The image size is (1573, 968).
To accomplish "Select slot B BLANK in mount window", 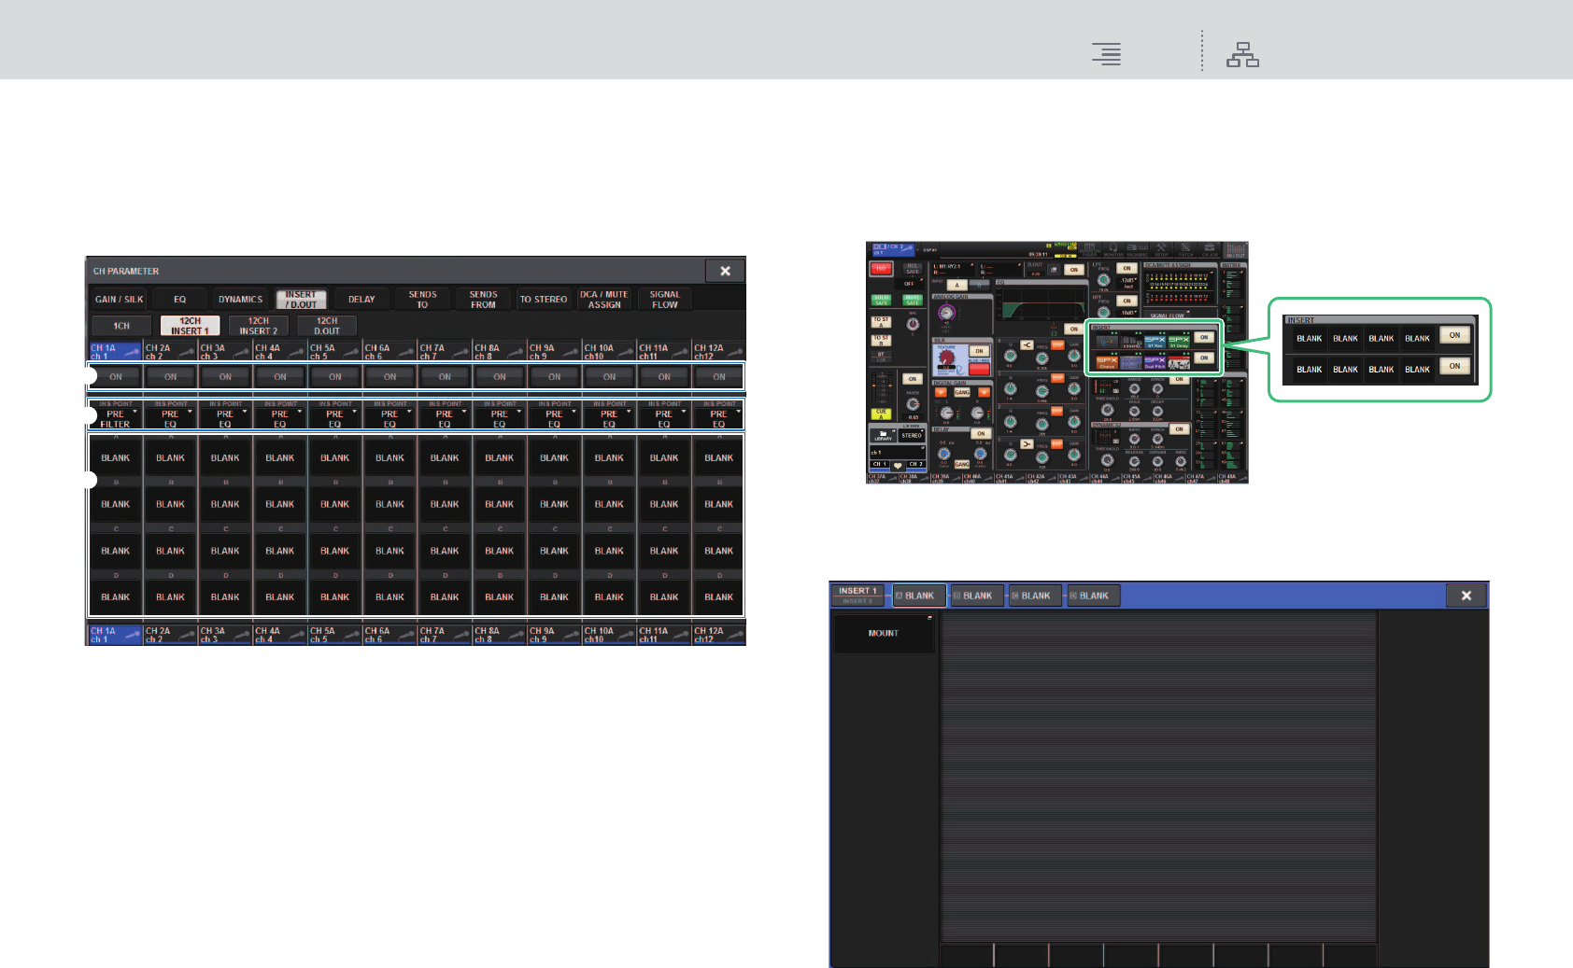I will pos(977,596).
